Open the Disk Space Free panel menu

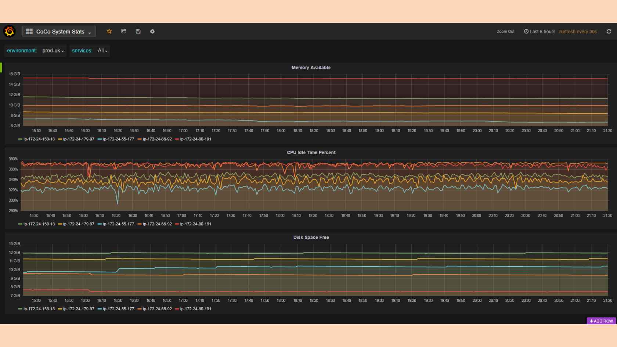(x=311, y=237)
